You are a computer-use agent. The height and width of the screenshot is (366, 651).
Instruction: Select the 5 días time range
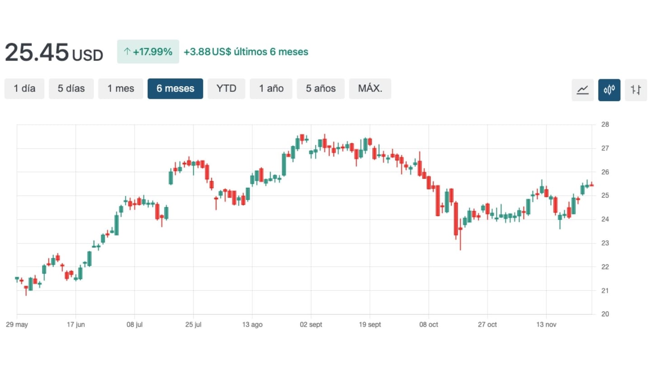(71, 89)
